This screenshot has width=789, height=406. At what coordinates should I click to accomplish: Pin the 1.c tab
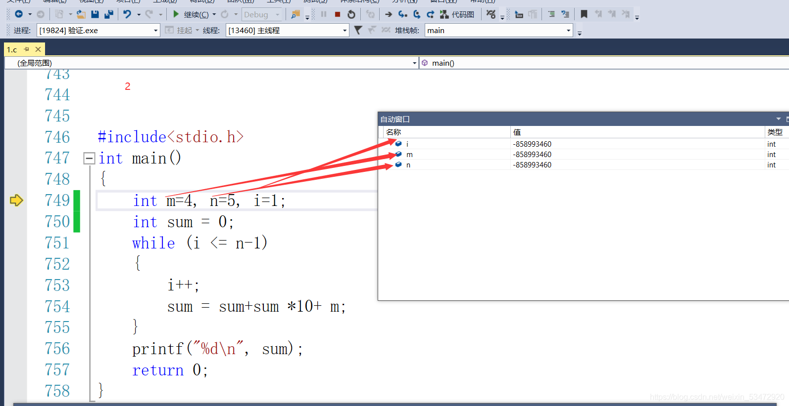26,49
